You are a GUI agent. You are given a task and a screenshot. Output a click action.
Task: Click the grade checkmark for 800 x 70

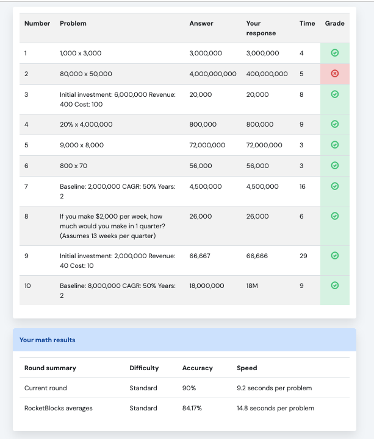pyautogui.click(x=334, y=166)
